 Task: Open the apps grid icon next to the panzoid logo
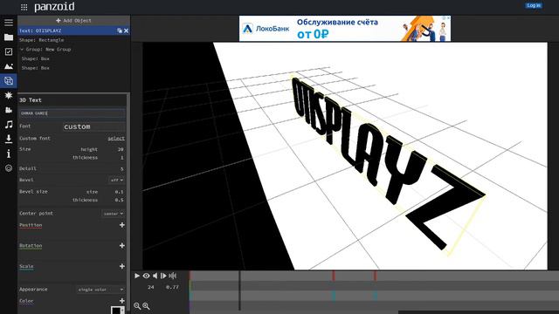(x=24, y=7)
